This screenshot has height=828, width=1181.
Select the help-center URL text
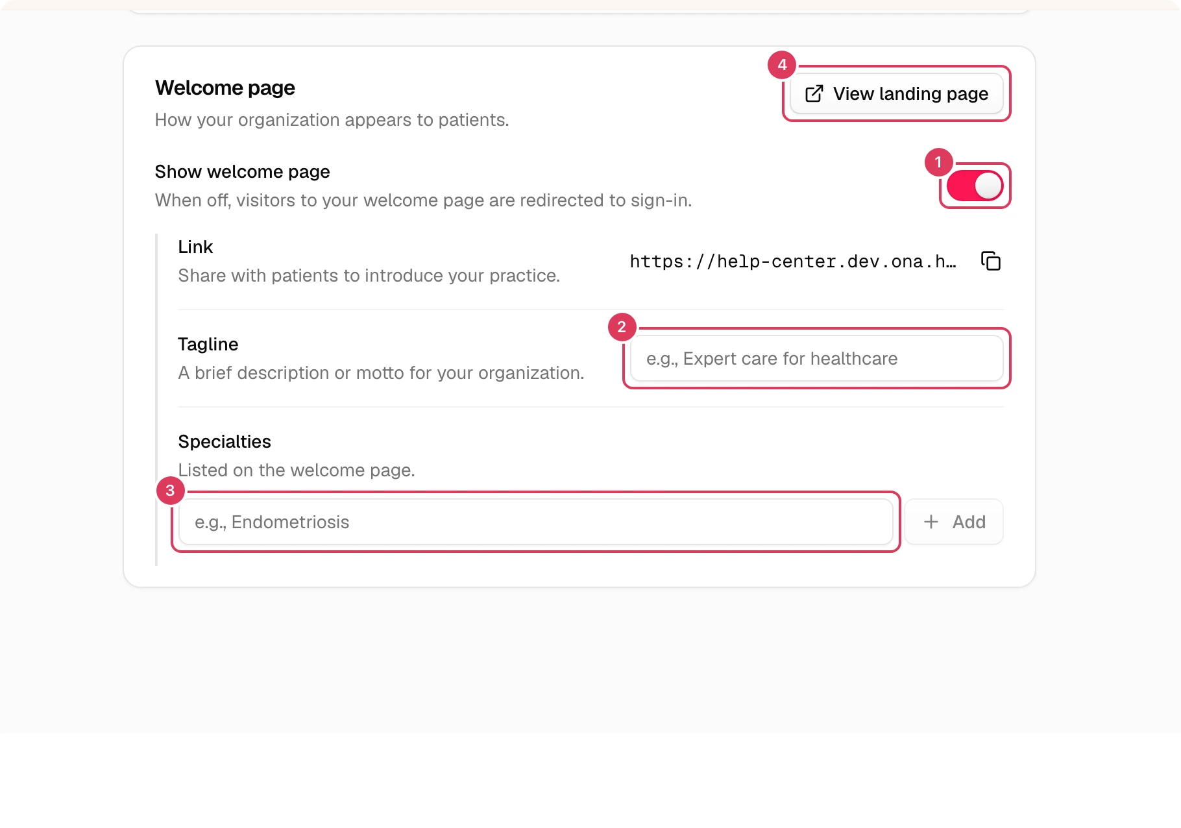point(793,262)
